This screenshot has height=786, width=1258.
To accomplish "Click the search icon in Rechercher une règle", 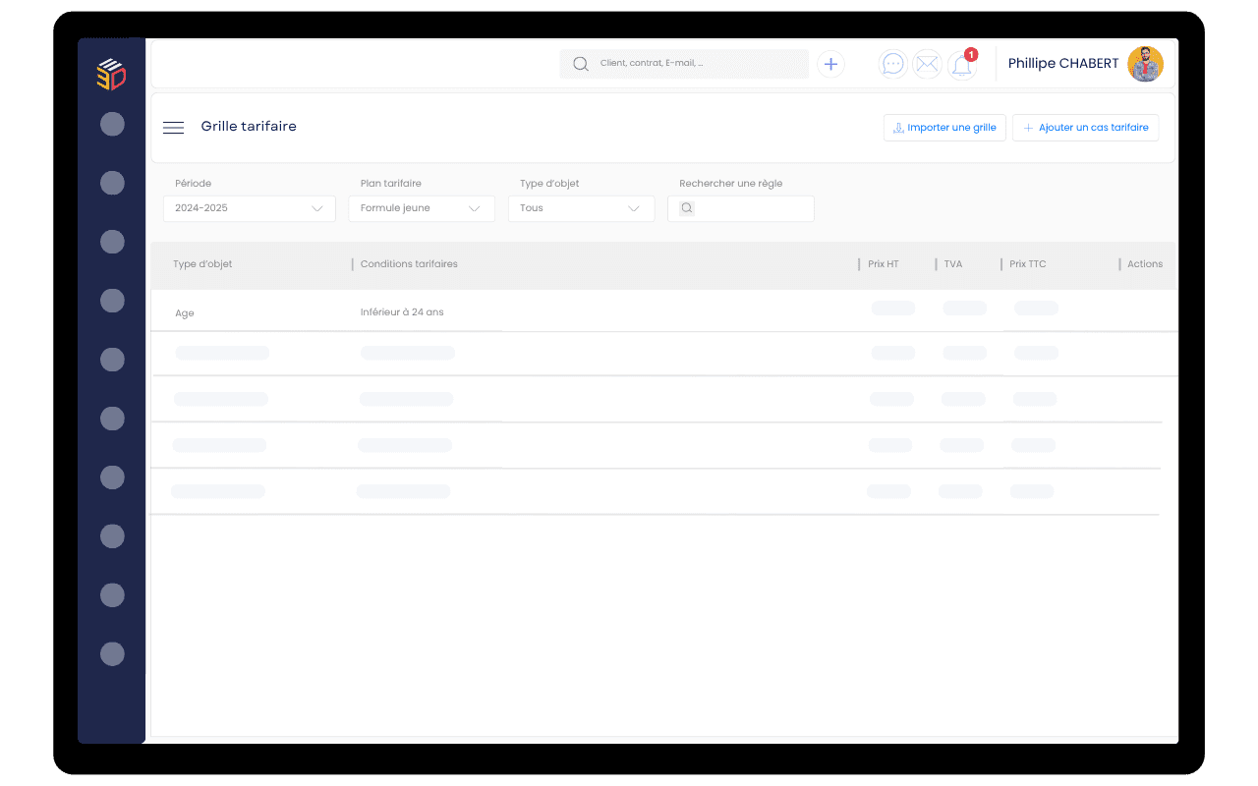I will (686, 208).
